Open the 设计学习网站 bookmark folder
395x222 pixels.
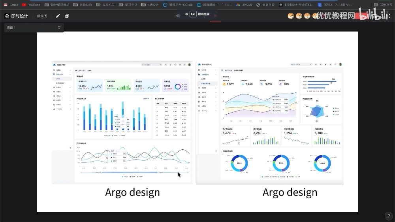(x=57, y=5)
